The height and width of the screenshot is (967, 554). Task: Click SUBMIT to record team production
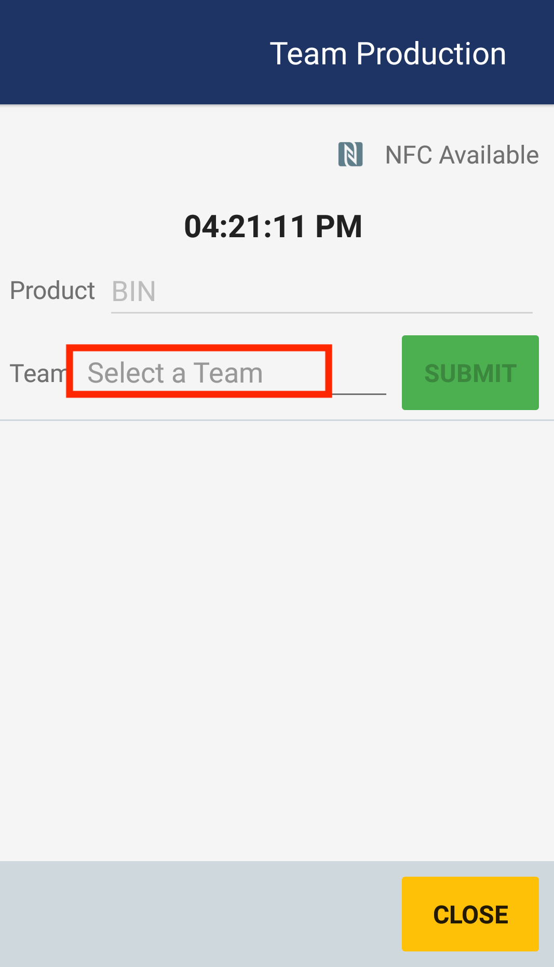pos(469,372)
